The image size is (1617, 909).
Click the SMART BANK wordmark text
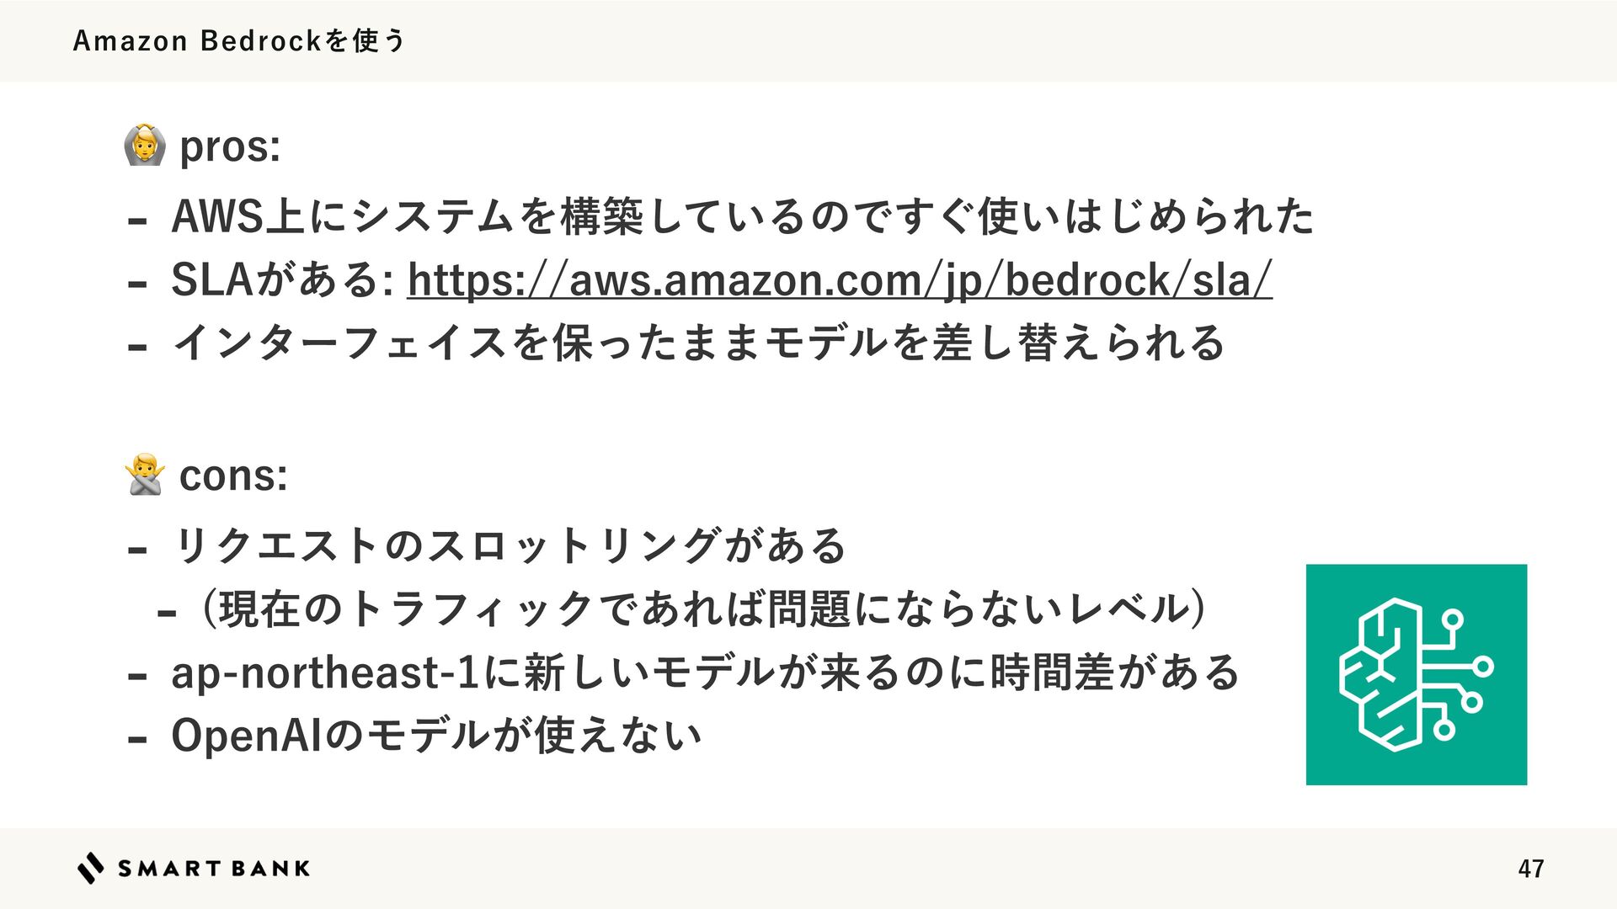pyautogui.click(x=214, y=869)
